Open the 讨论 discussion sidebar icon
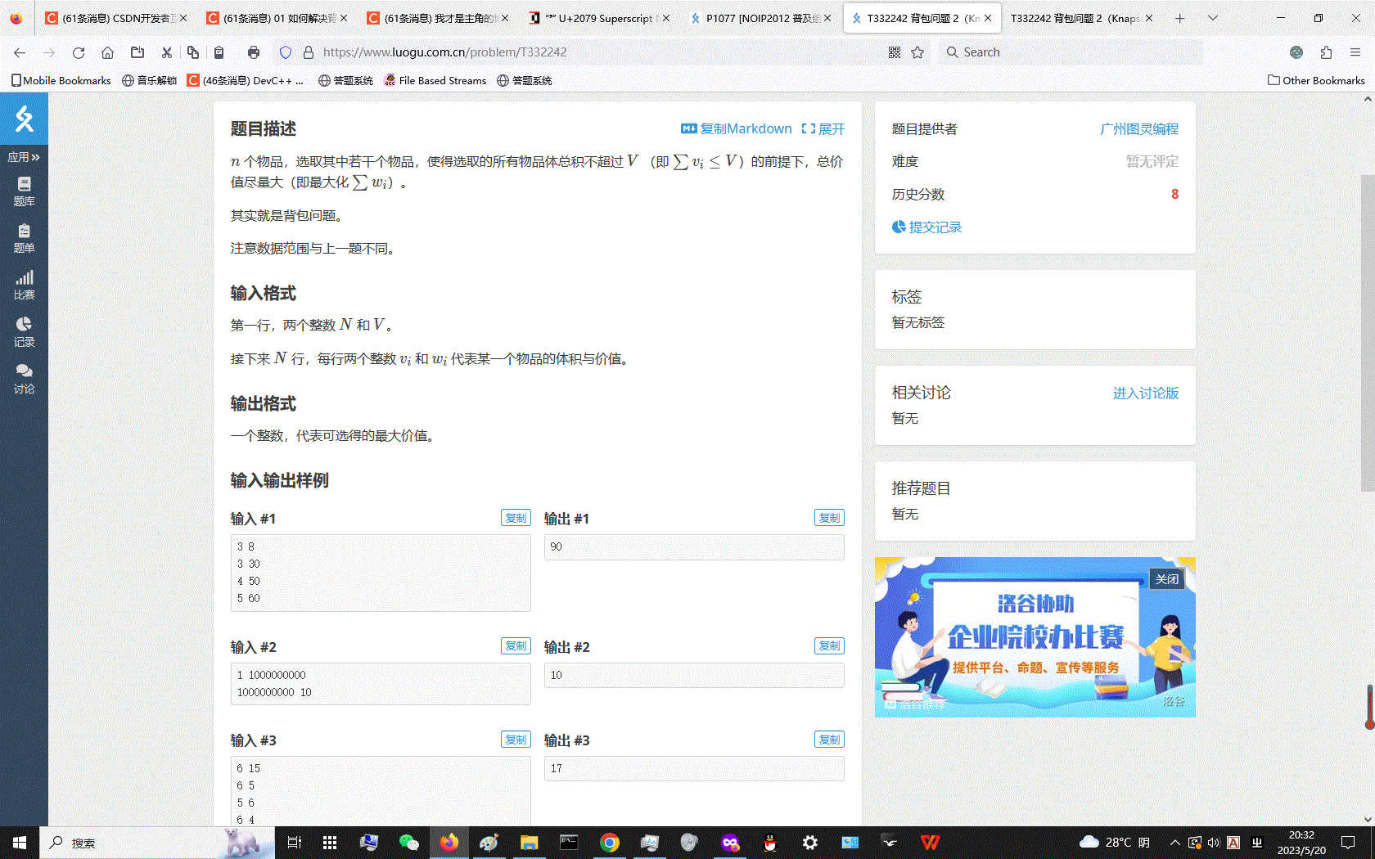Viewport: 1375px width, 859px height. point(24,378)
